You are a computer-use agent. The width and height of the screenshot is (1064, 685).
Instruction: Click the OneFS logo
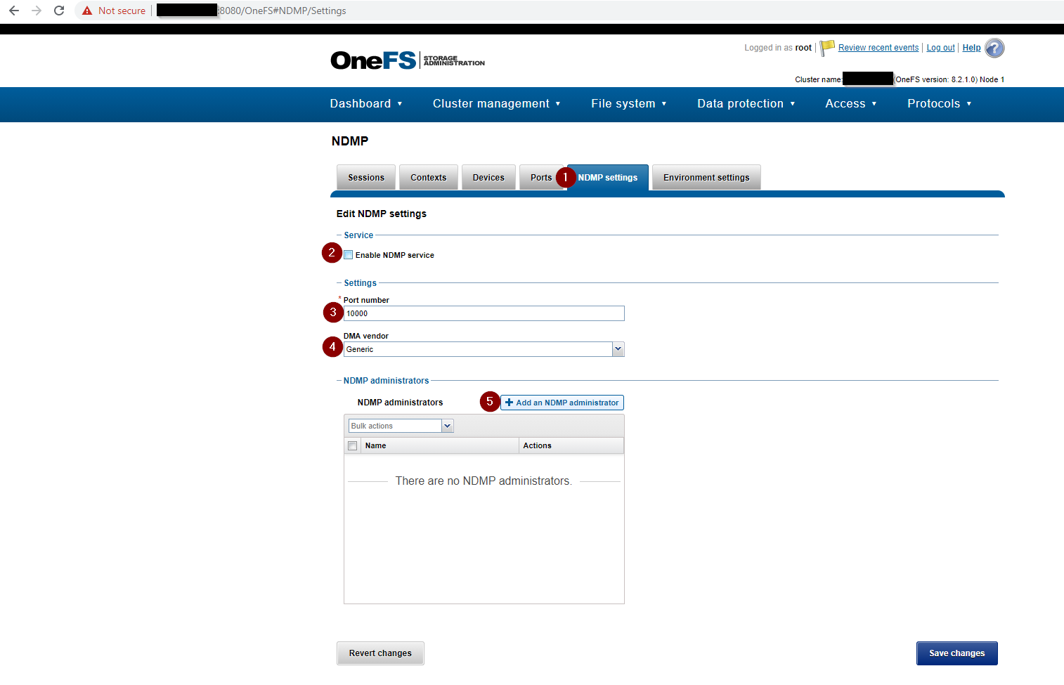click(372, 60)
